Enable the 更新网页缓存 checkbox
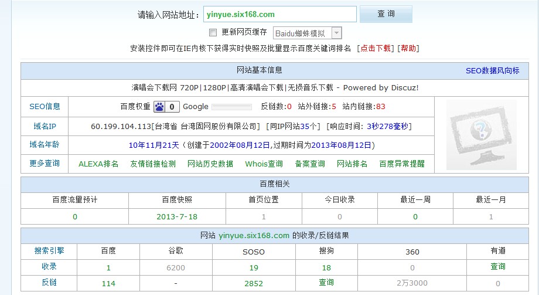 213,32
